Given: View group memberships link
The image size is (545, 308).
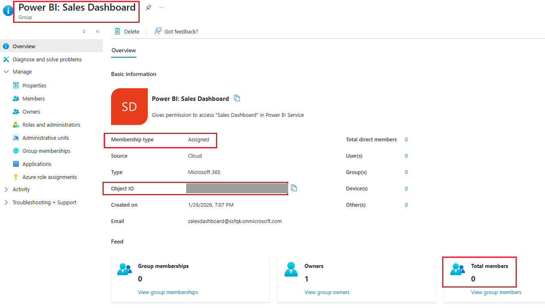Looking at the screenshot, I should (168, 292).
